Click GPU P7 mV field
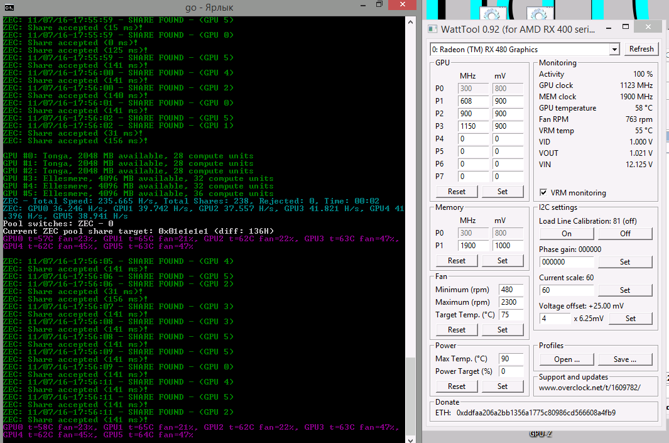 tap(508, 177)
